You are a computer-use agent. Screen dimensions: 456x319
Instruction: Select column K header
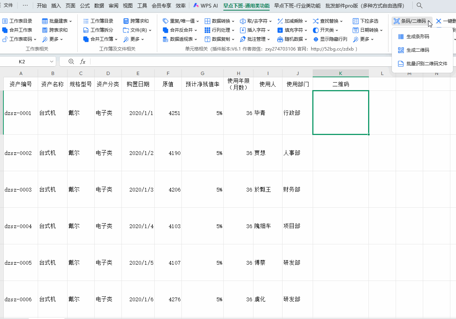pyautogui.click(x=341, y=73)
